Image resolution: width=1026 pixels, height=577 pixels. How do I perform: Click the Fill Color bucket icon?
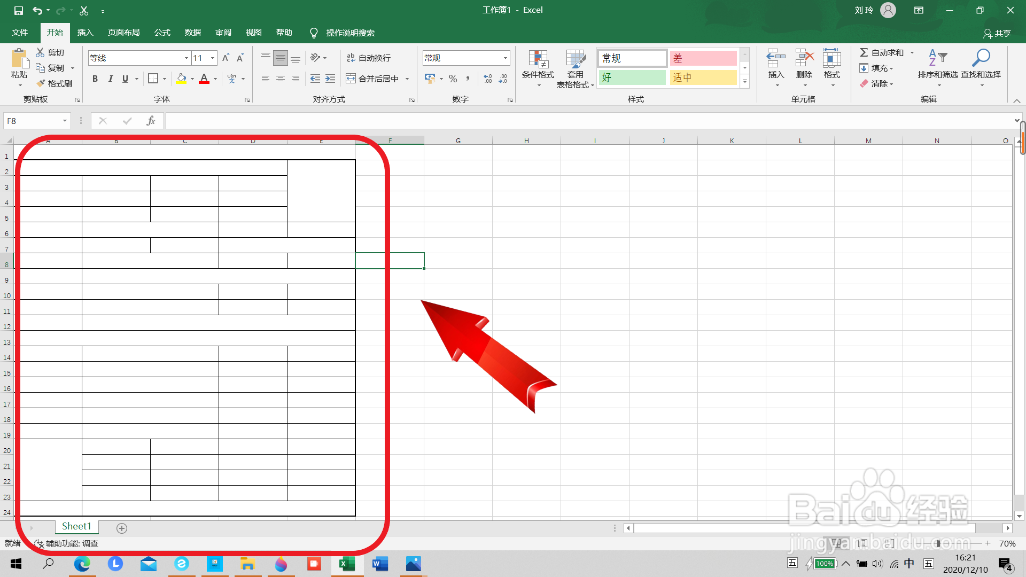(x=181, y=79)
